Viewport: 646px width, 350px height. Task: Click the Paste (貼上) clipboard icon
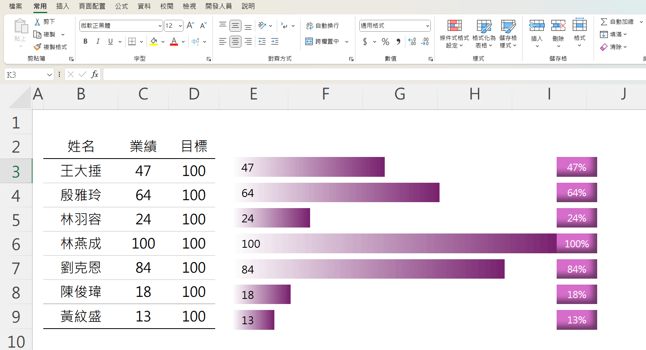tap(21, 26)
